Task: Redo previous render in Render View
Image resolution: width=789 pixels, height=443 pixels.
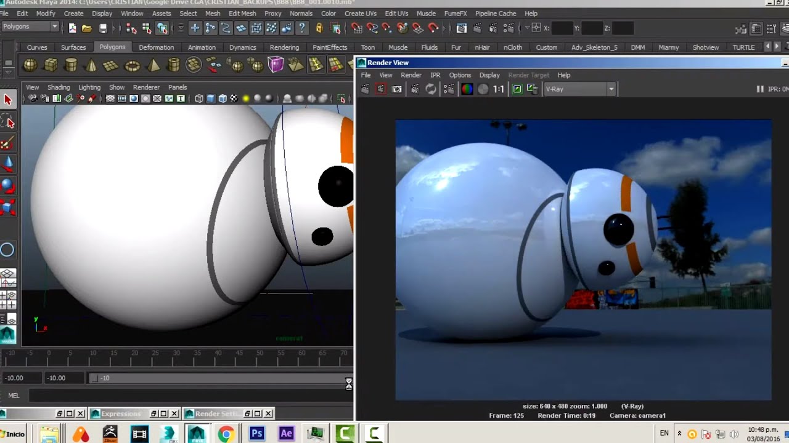Action: 366,89
